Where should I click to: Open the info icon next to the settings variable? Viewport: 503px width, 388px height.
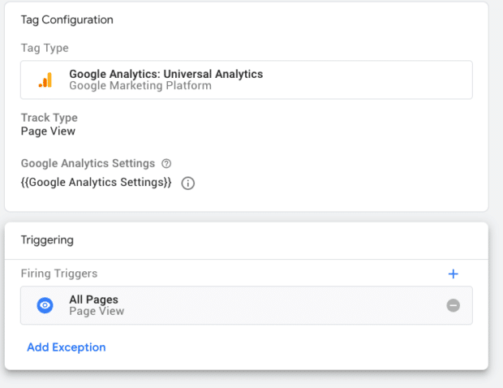click(x=188, y=183)
